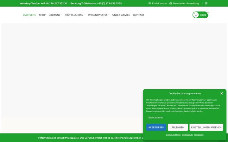Close the cookie consent dialog
Viewport: 228px width, 142px height.
pos(222,93)
